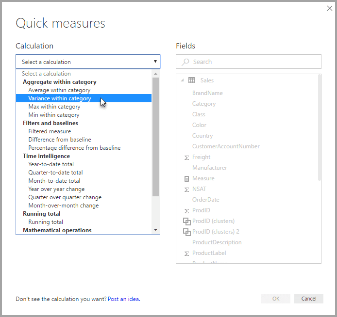Screen dimensions: 337x317
Task: Click the cluster icon for ProdID (clusters)
Action: [x=187, y=222]
